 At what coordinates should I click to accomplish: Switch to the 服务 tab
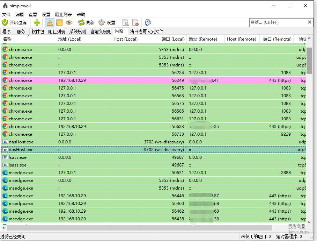pyautogui.click(x=21, y=31)
